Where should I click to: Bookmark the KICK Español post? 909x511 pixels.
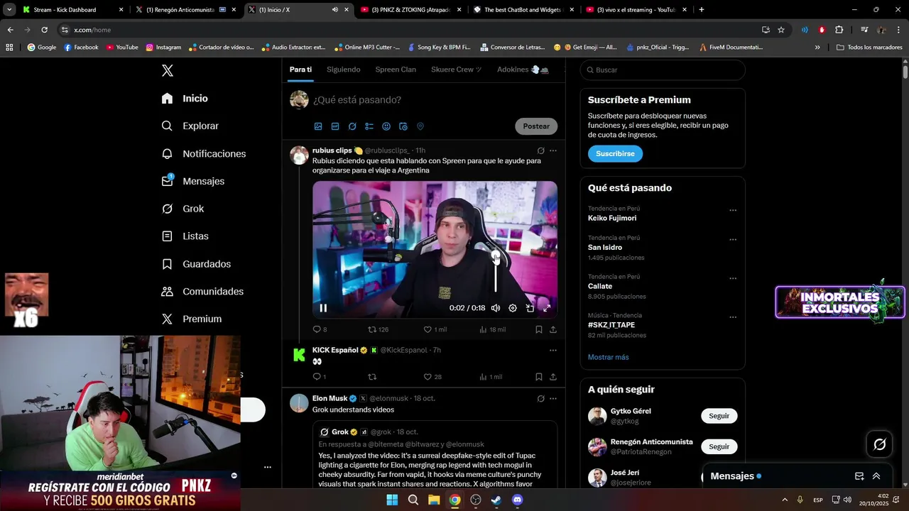coord(539,377)
